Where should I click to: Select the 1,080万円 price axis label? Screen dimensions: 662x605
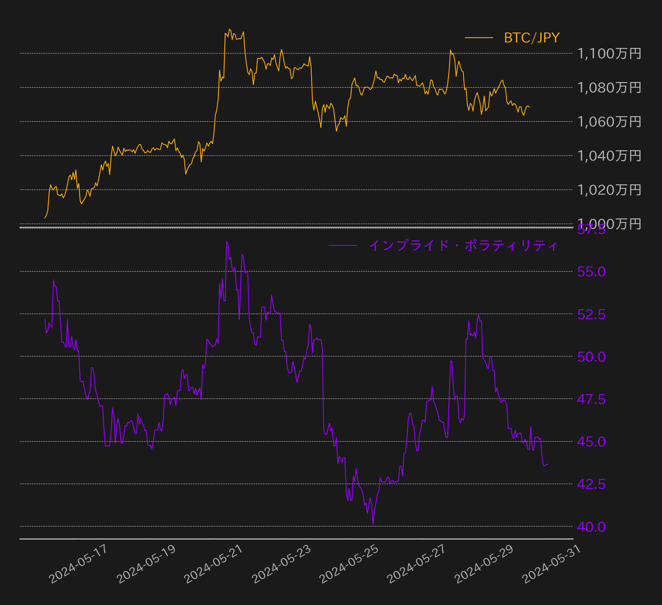609,88
